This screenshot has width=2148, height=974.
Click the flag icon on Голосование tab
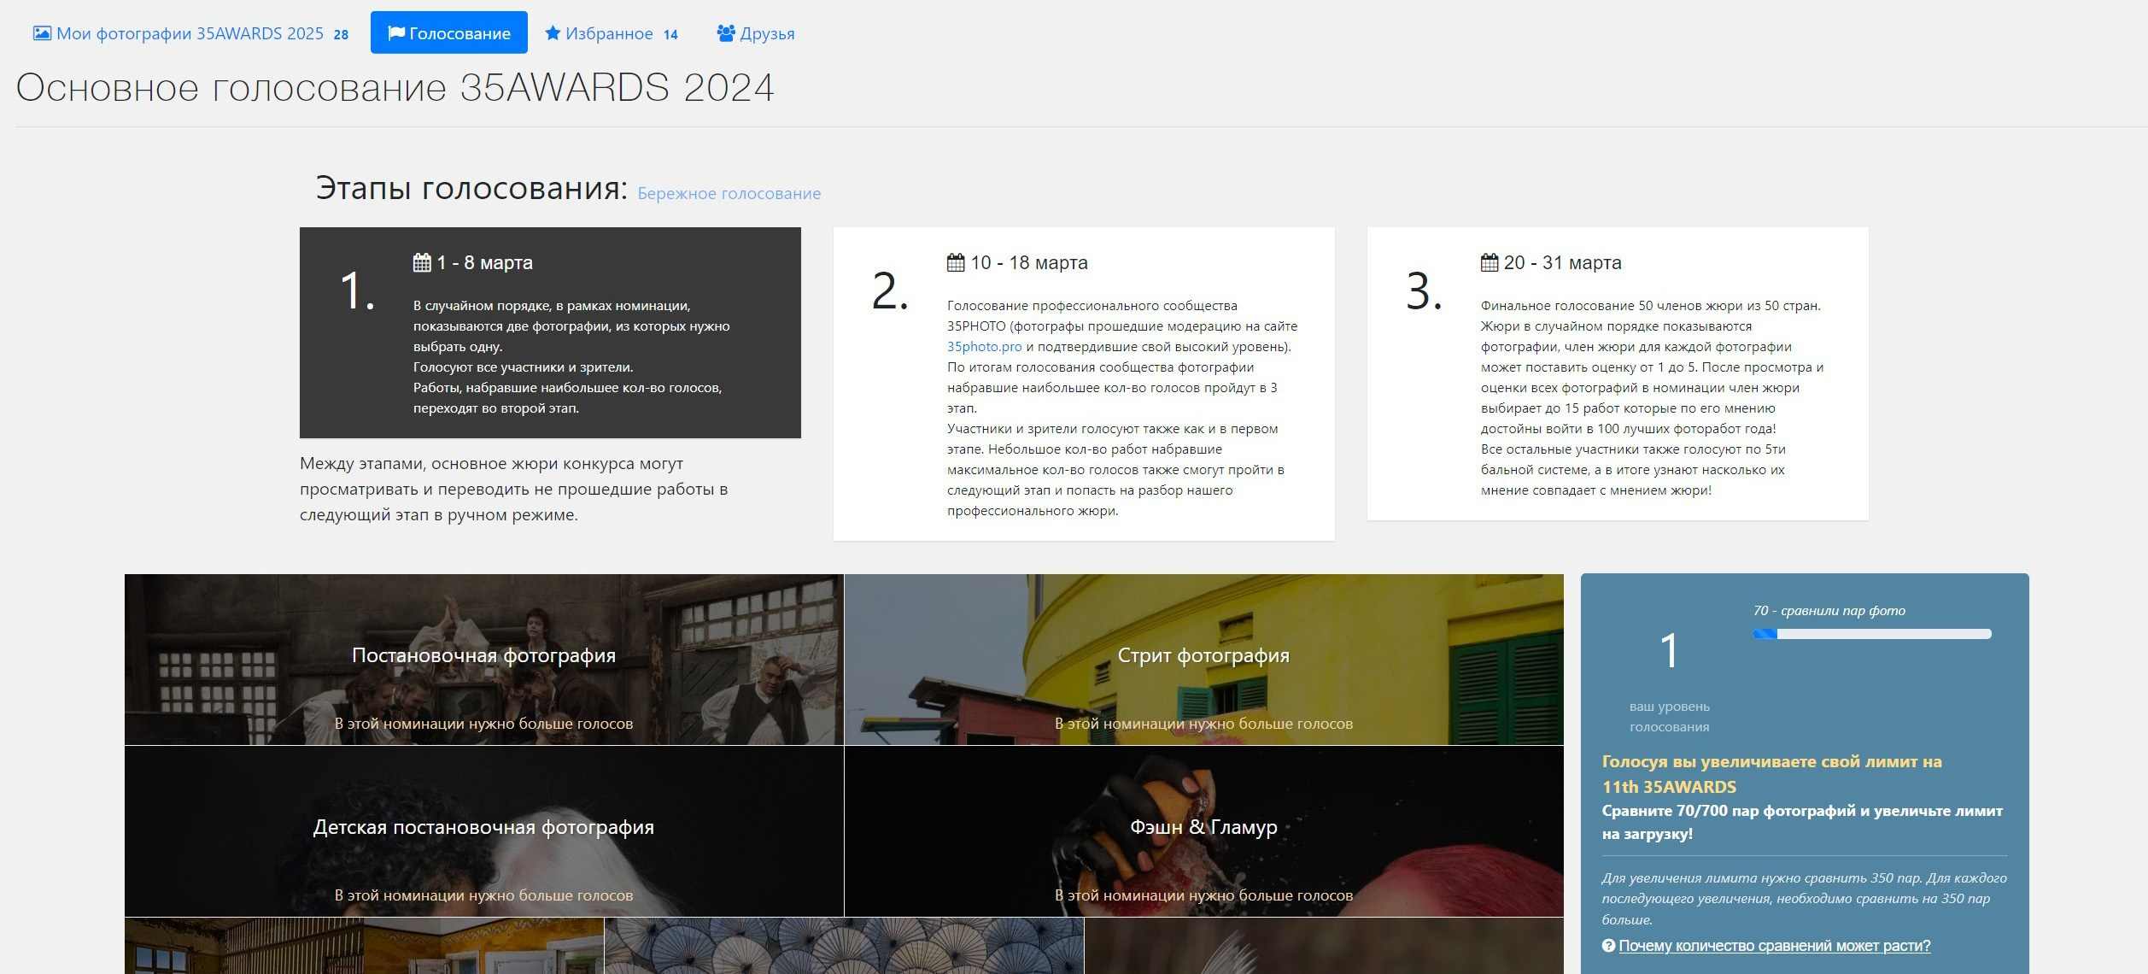pos(395,33)
